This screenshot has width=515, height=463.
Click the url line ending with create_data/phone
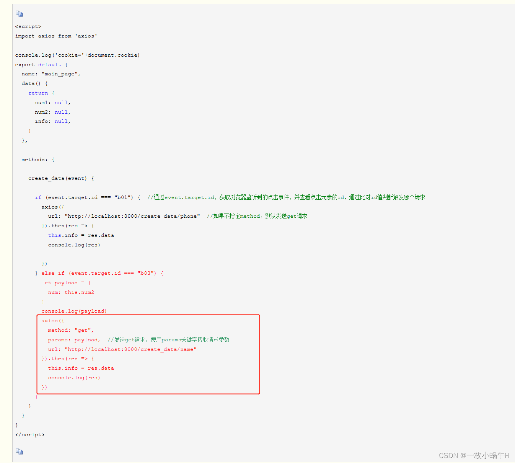pyautogui.click(x=124, y=216)
